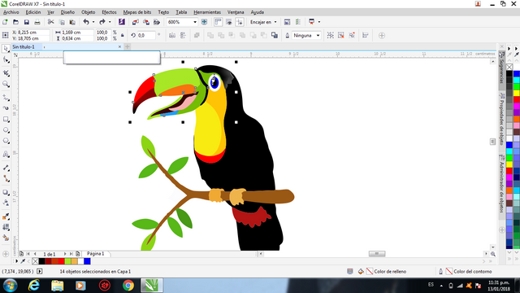Toggle full-screen preview icon beside zoom
Image resolution: width=520 pixels, height=293 pixels.
pos(204,22)
